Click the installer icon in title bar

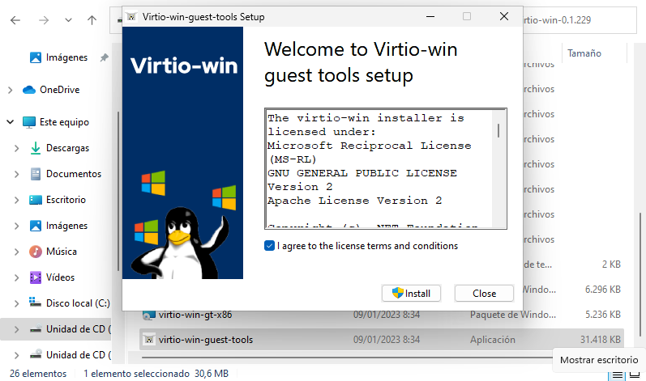pyautogui.click(x=131, y=16)
